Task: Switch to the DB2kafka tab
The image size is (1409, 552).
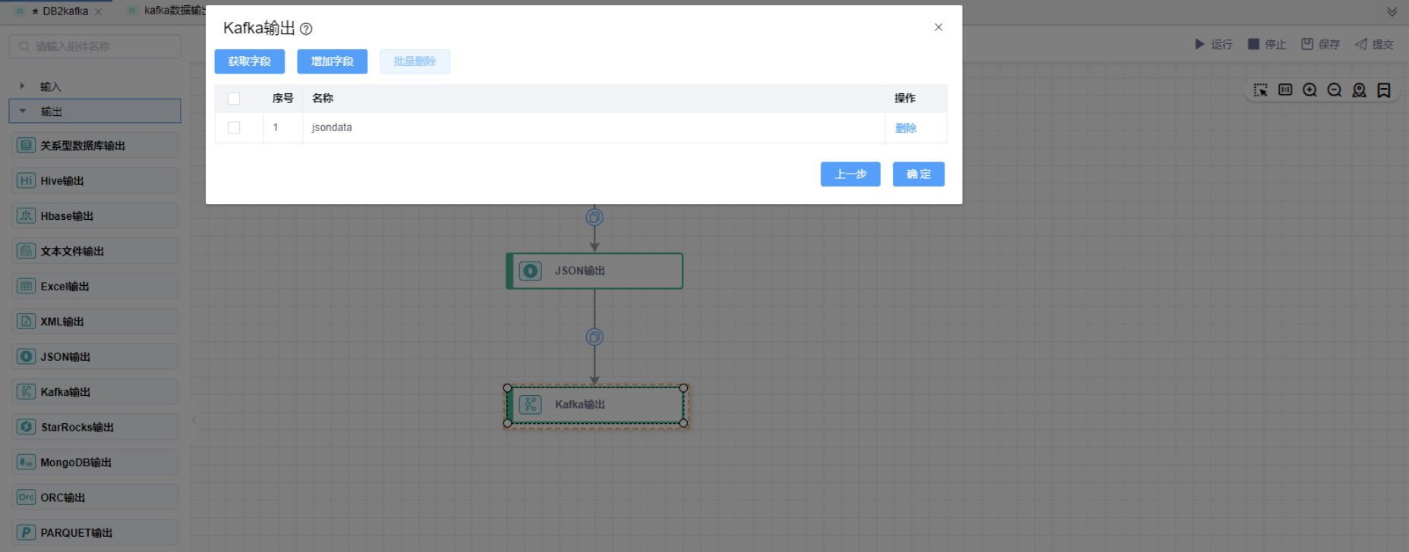Action: [65, 11]
